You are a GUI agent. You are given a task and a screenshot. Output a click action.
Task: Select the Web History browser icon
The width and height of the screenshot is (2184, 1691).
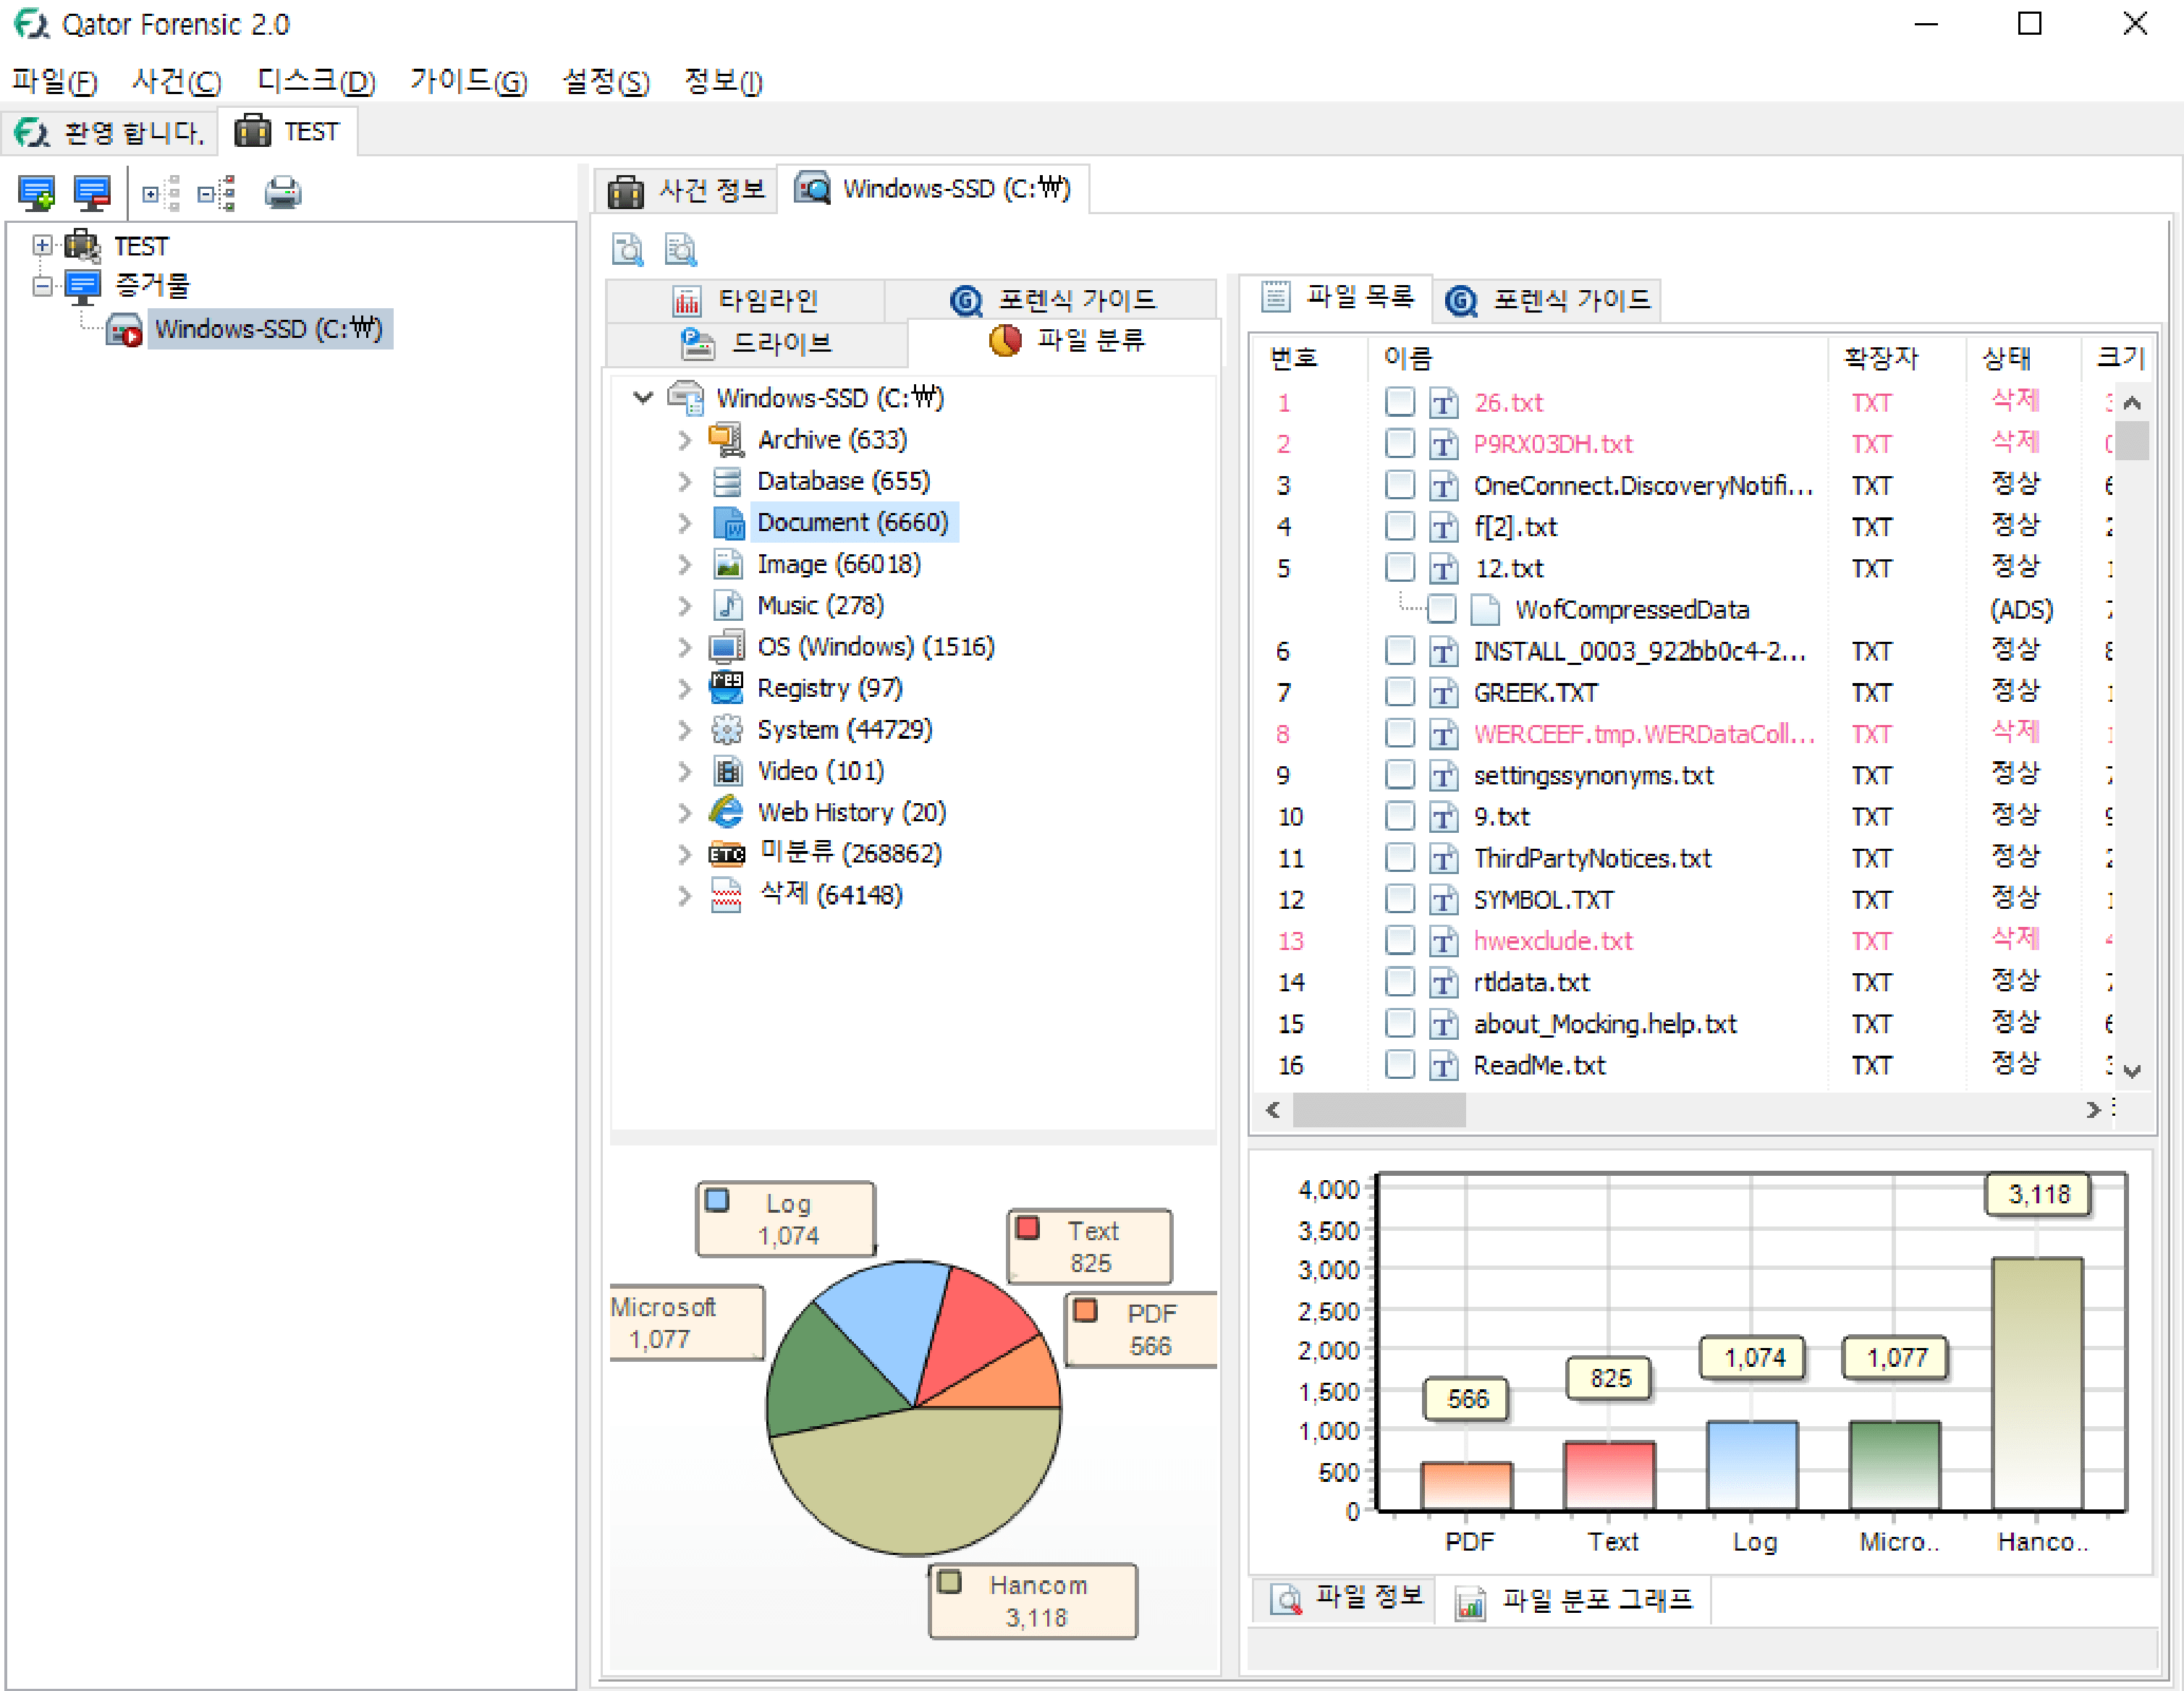pyautogui.click(x=727, y=812)
